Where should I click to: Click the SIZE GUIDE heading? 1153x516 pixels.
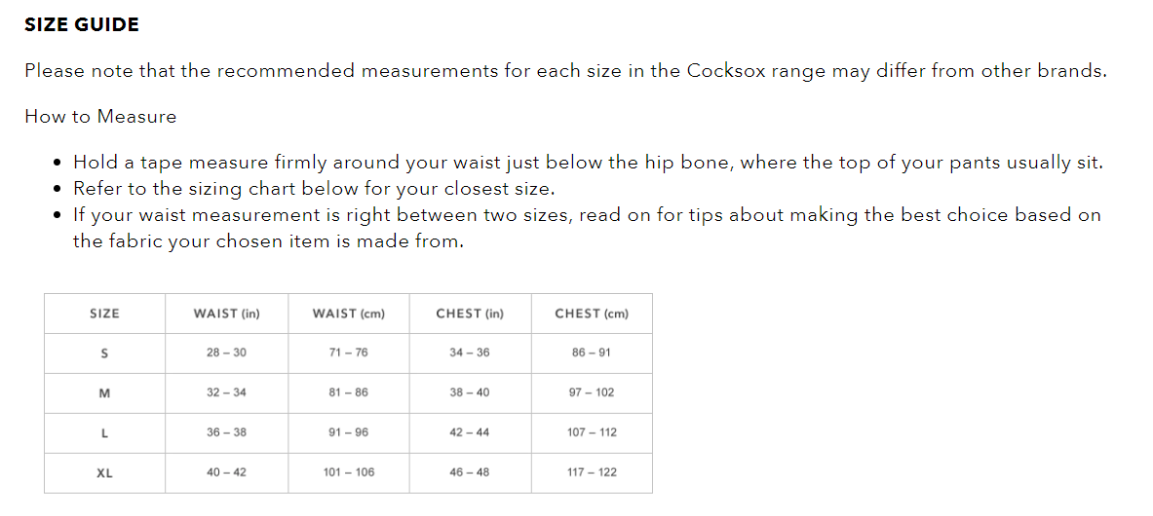pyautogui.click(x=82, y=25)
